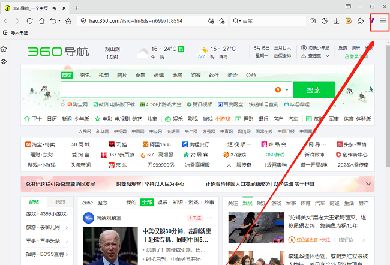Screen dimensions: 390x265
Task: Open the 百度网盘 quick link
Action: [230, 104]
